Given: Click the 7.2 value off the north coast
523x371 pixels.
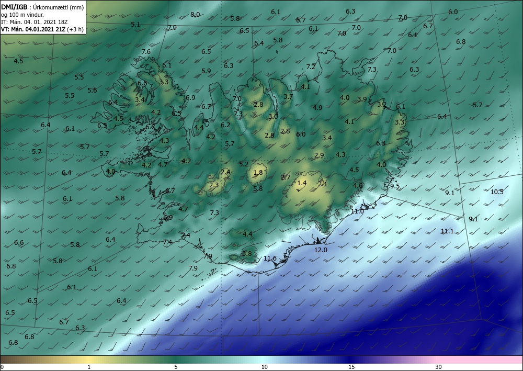Looking at the screenshot, I should coord(311,67).
